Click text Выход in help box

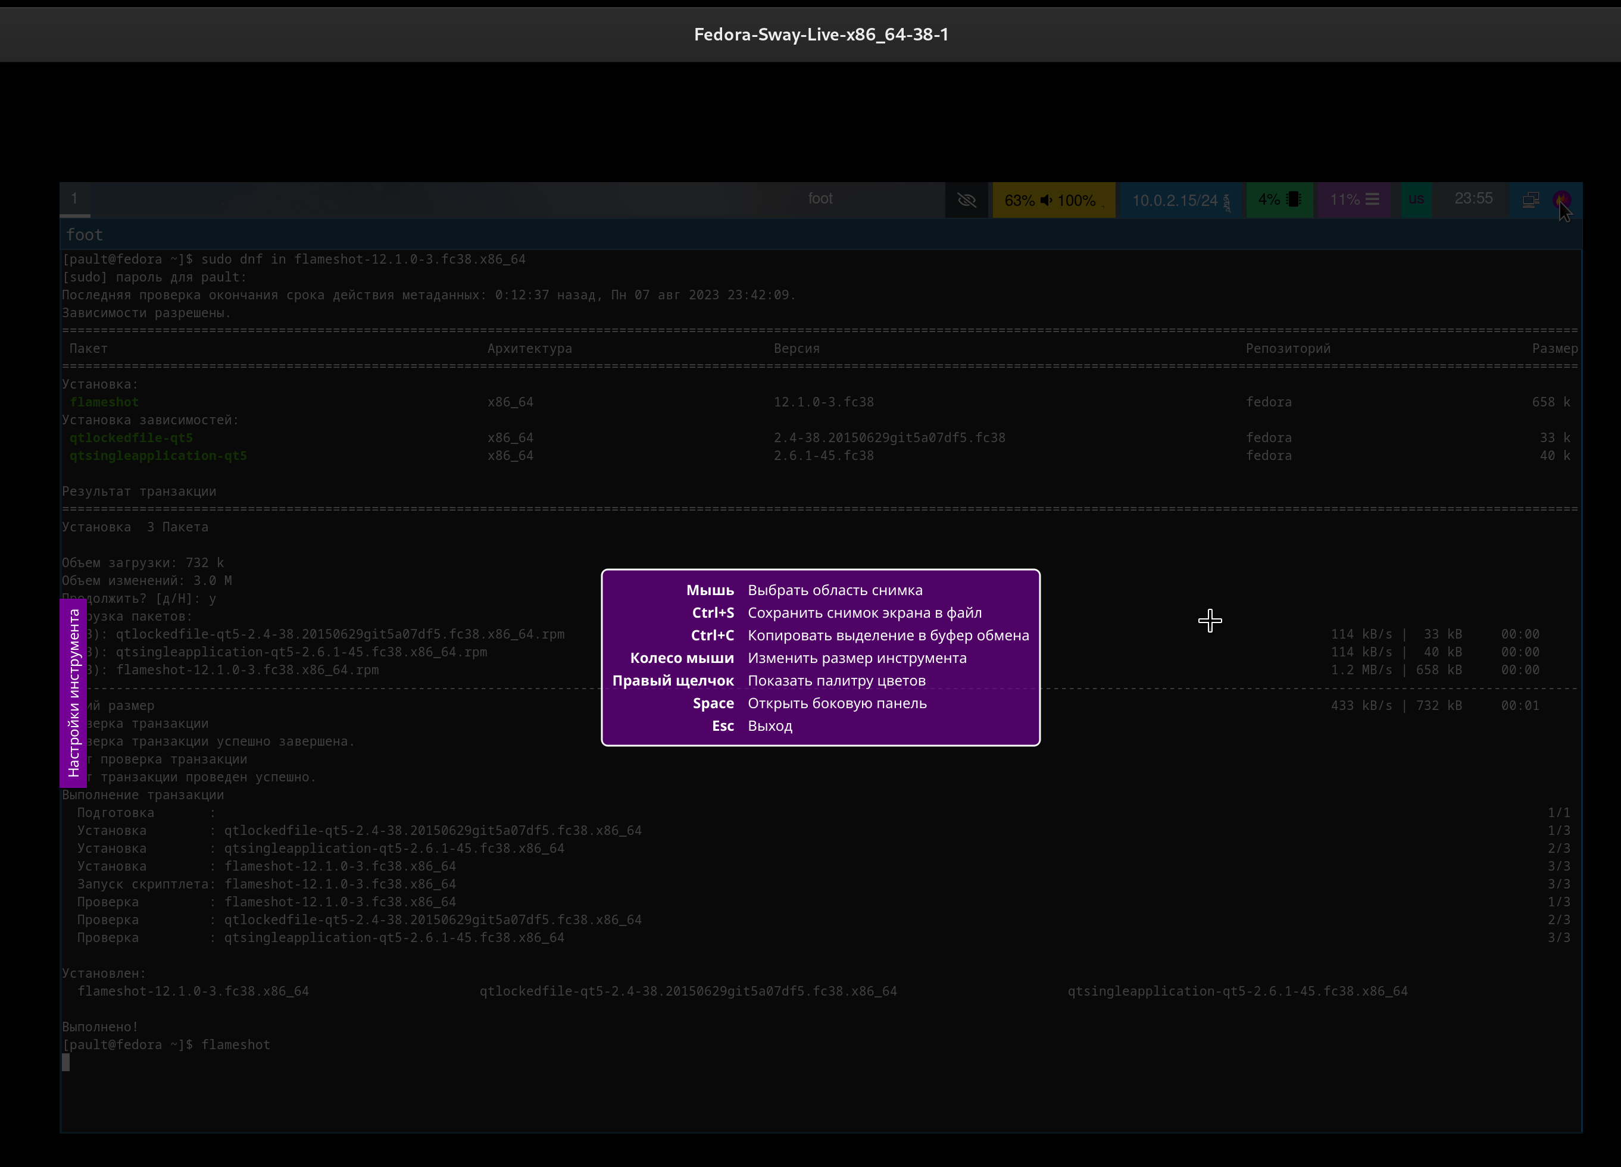[770, 726]
